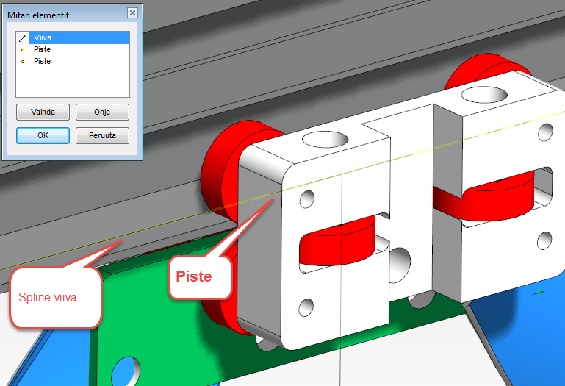Click the point icon of first Piste entry
The height and width of the screenshot is (386, 565).
click(x=24, y=50)
